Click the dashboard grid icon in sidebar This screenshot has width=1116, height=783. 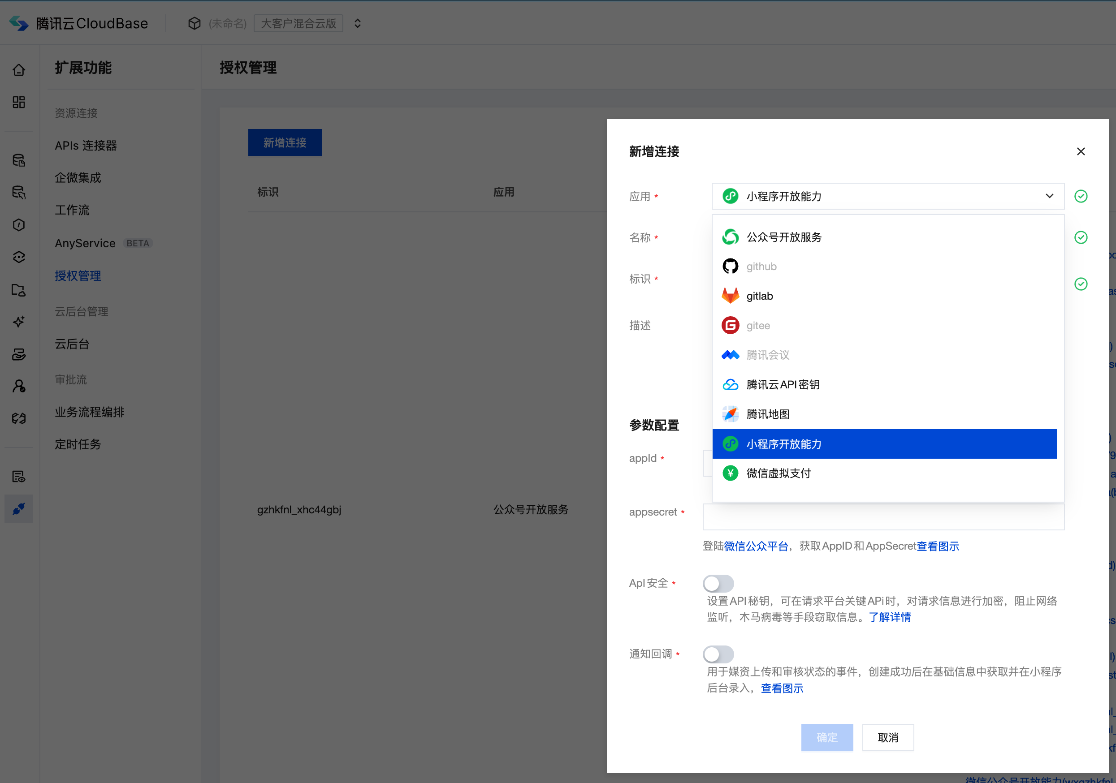click(x=18, y=102)
